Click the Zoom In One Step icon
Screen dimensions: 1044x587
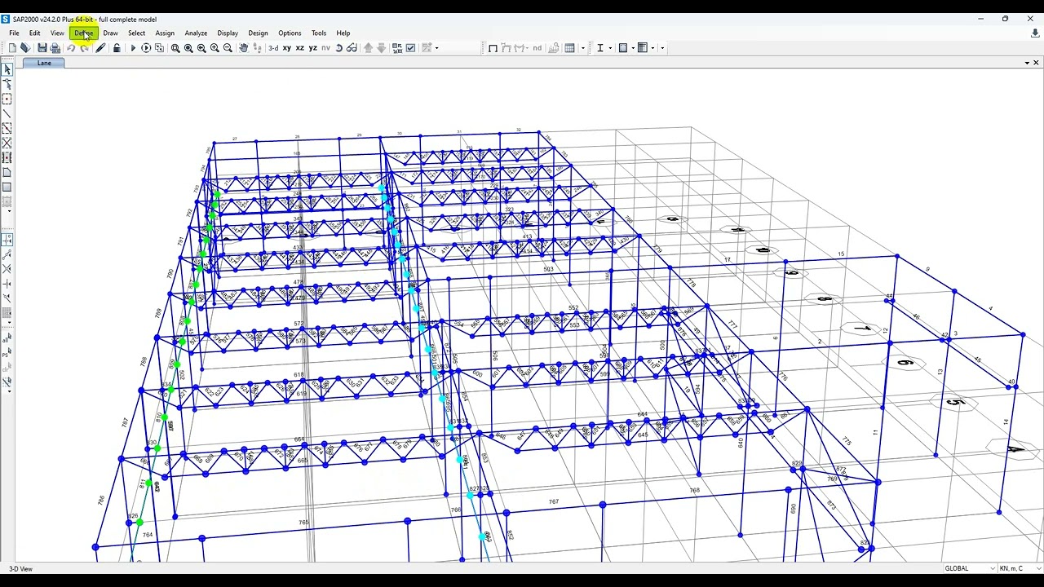point(215,48)
